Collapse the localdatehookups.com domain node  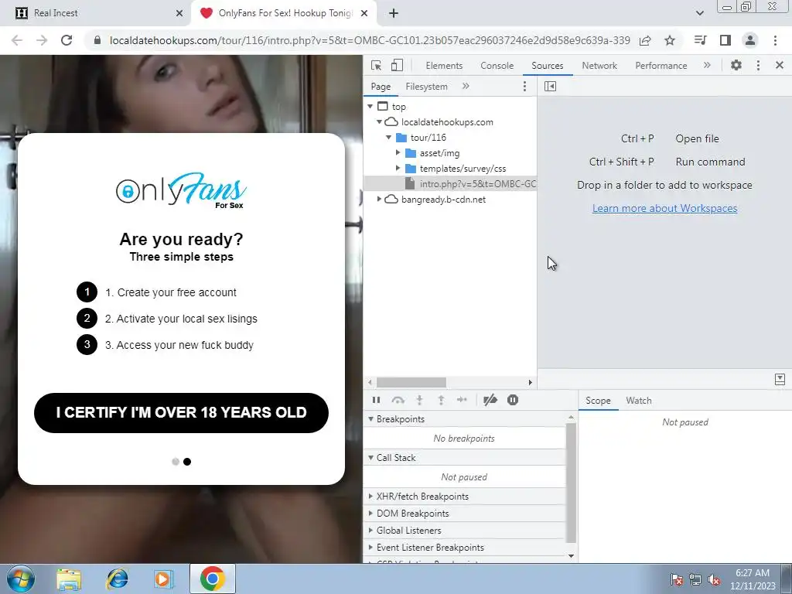click(379, 121)
